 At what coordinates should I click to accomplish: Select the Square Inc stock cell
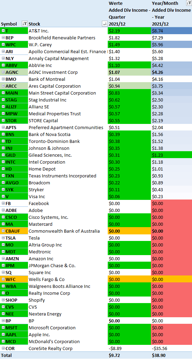click(68, 272)
